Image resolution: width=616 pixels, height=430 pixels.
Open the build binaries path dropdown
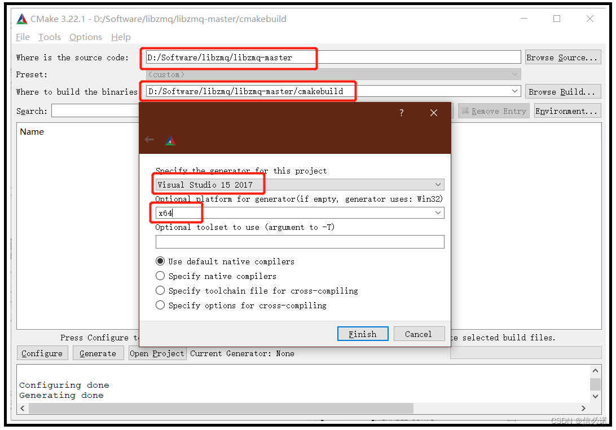(515, 91)
